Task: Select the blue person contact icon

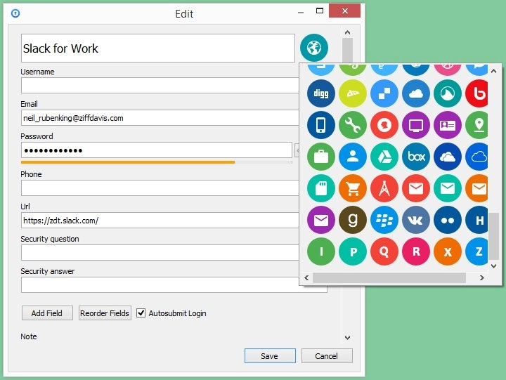Action: click(x=353, y=157)
